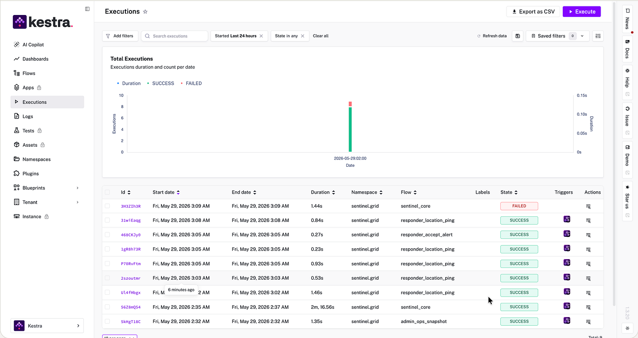The height and width of the screenshot is (338, 638).
Task: Expand the Blueprints menu chevron
Action: 77,188
